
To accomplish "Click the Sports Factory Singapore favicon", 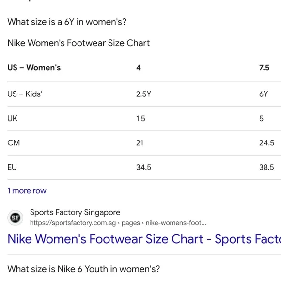I will [15, 218].
